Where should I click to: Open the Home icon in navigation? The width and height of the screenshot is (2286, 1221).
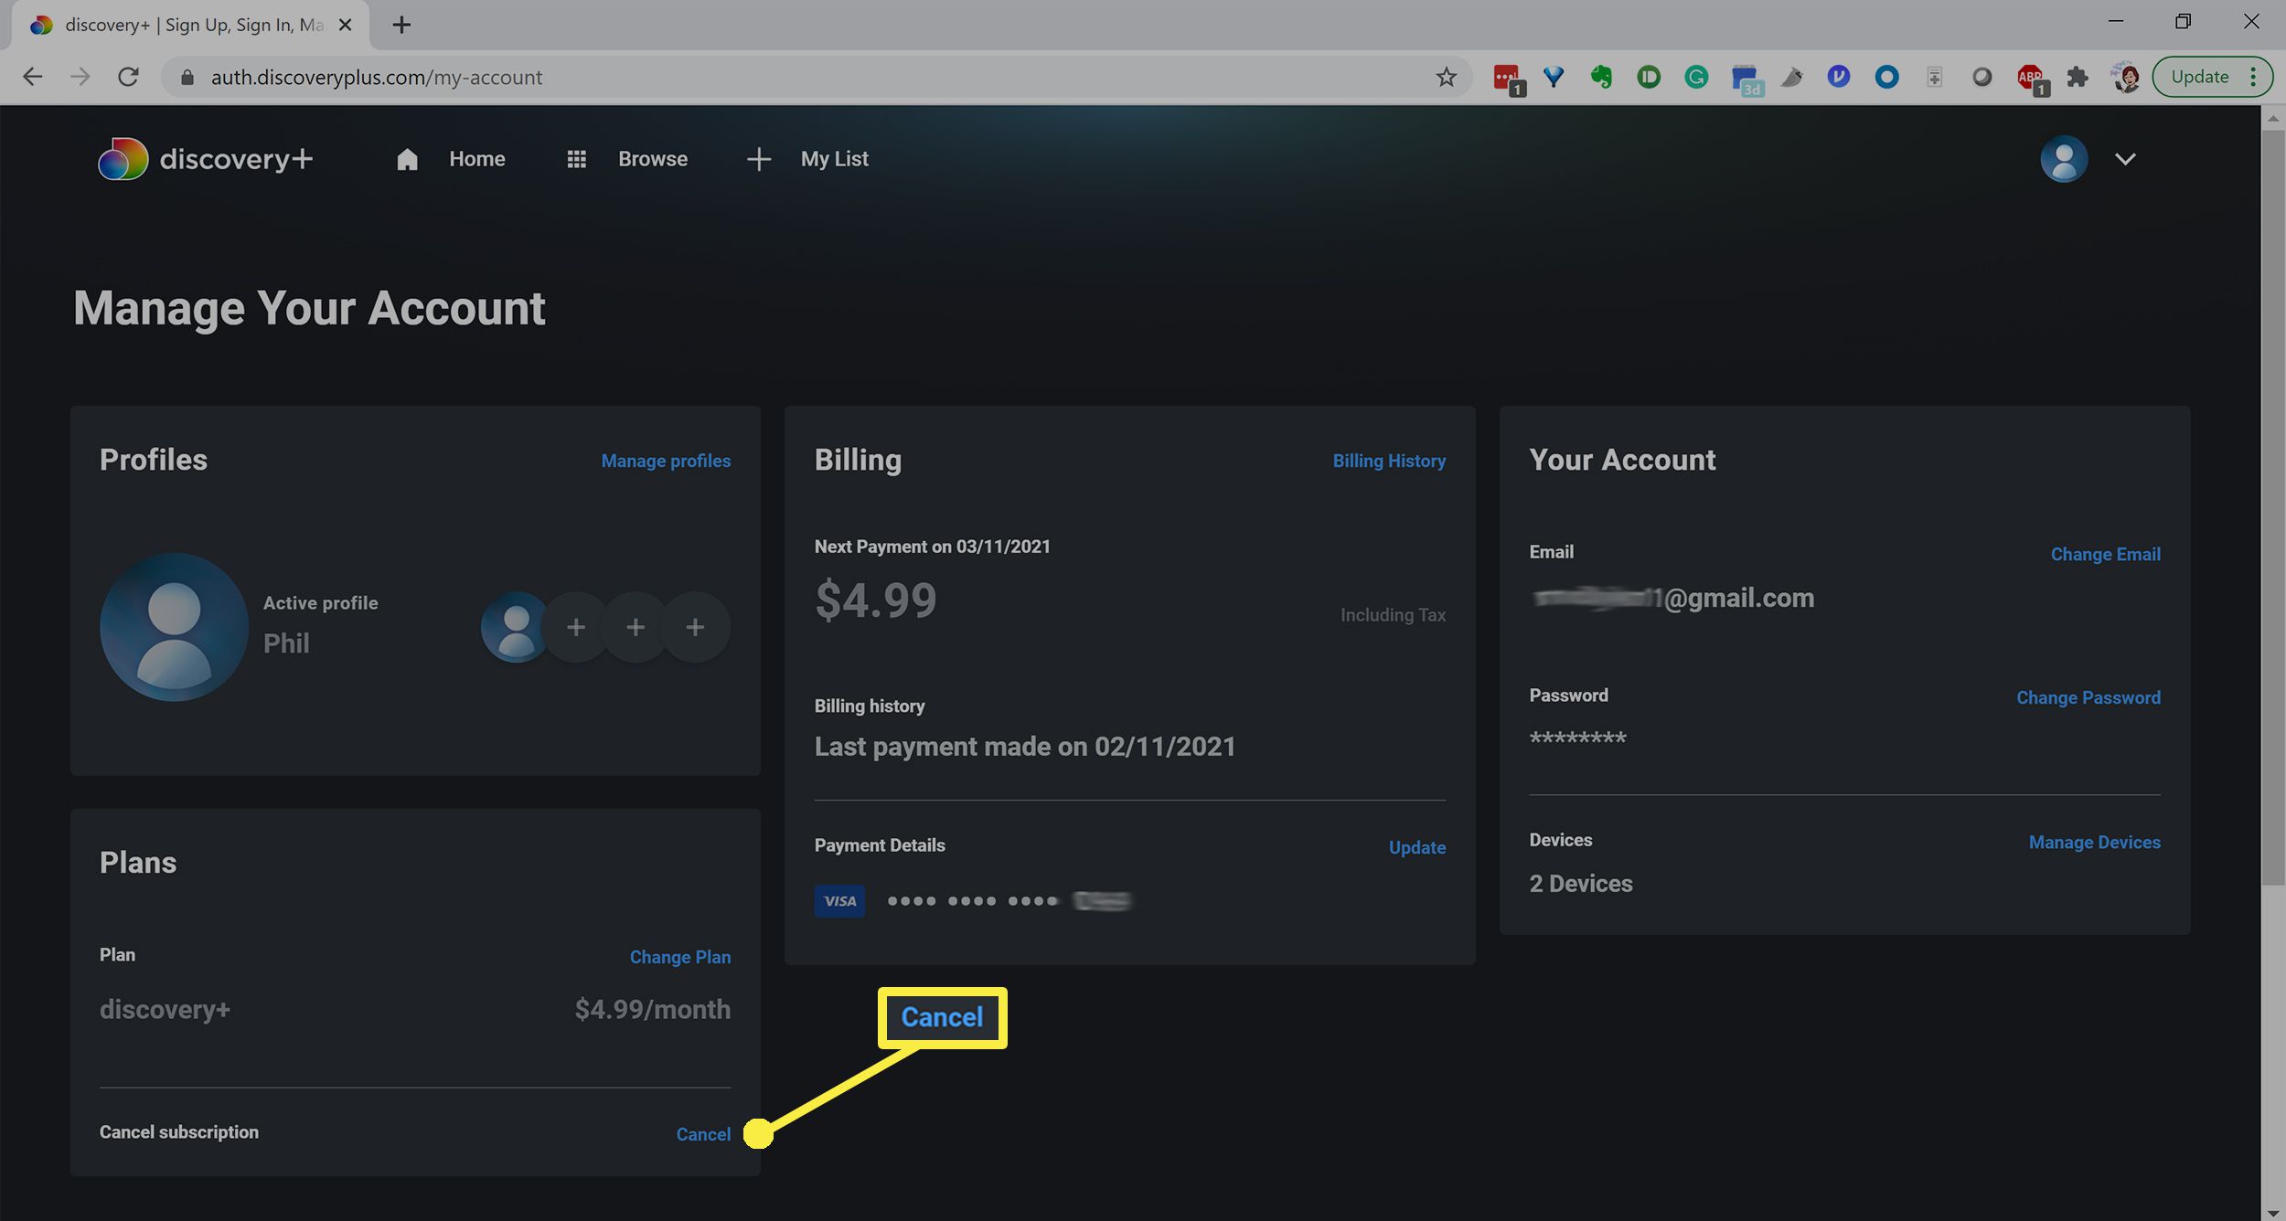click(x=407, y=160)
